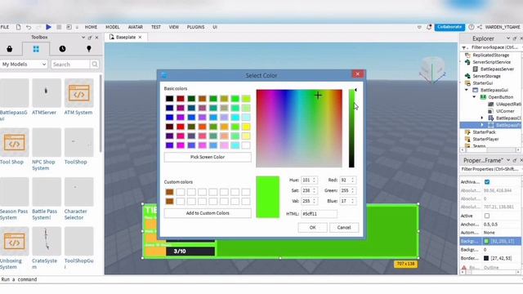The height and width of the screenshot is (294, 523).
Task: Click the BorderColor3 dark swatch in Properties
Action: (486, 258)
